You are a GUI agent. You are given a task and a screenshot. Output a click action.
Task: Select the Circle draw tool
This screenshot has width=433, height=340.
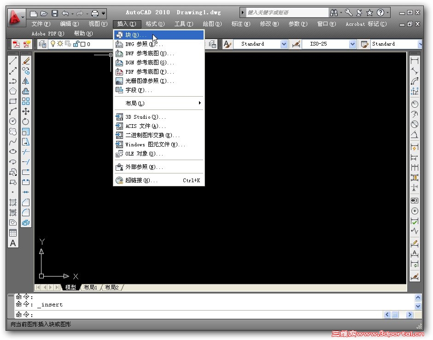(x=13, y=121)
